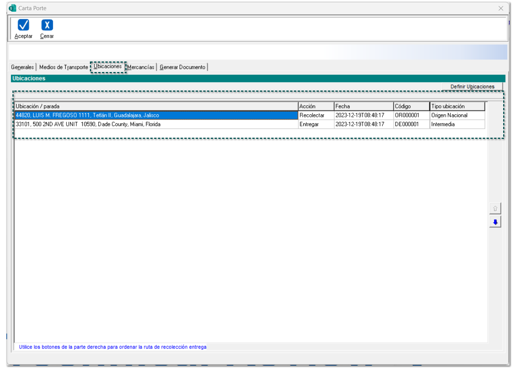Click the Cerrar X icon

click(47, 25)
